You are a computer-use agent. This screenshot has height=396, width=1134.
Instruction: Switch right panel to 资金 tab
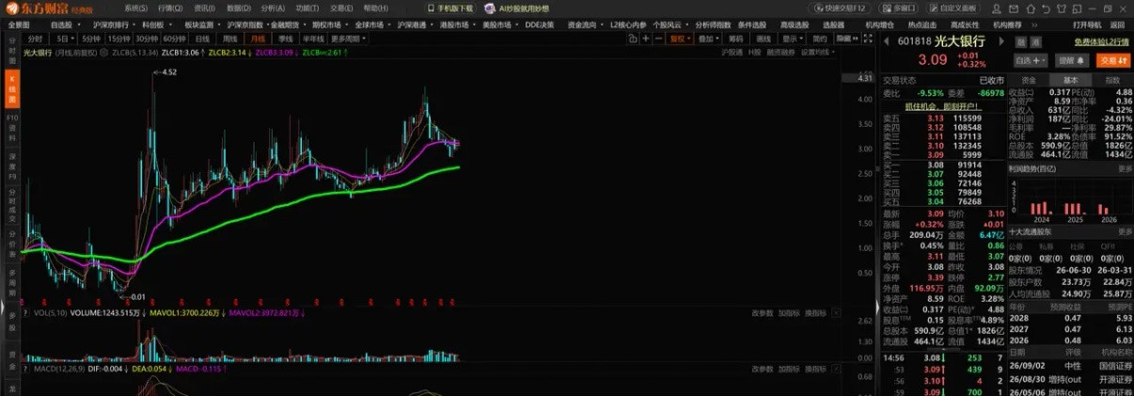click(x=1030, y=80)
